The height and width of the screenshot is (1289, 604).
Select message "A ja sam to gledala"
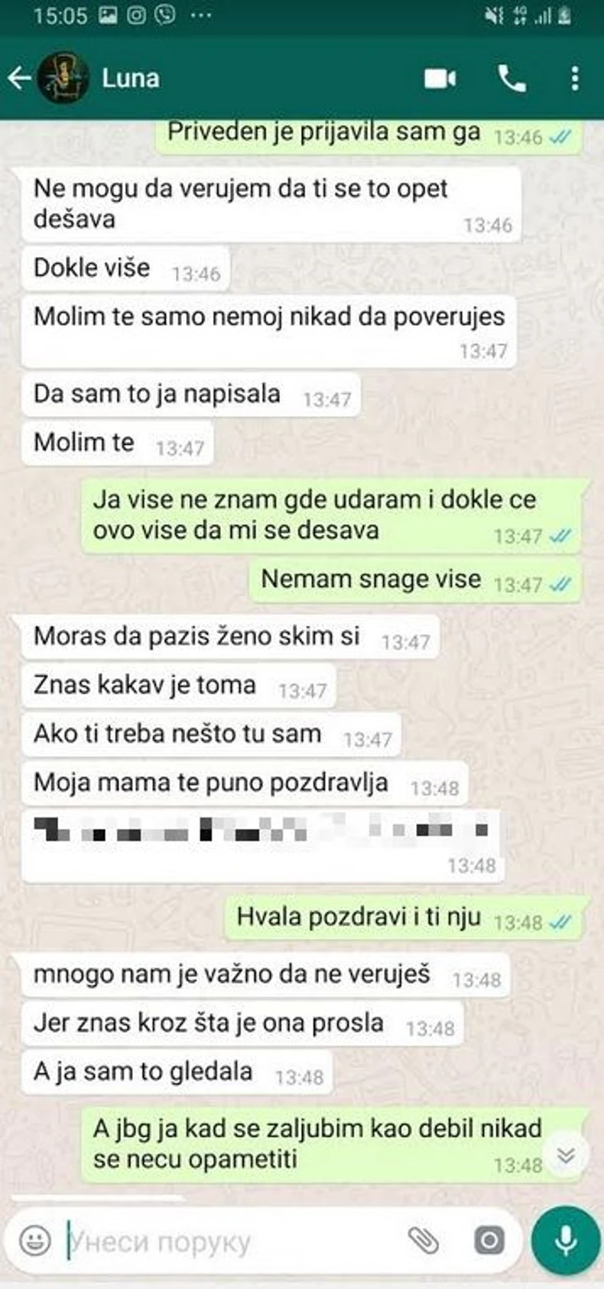coord(177,1073)
